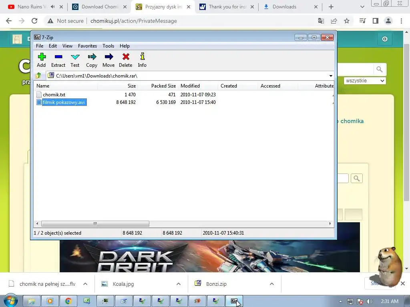Sort by the Packed Size column header
The width and height of the screenshot is (410, 307).
click(158, 86)
